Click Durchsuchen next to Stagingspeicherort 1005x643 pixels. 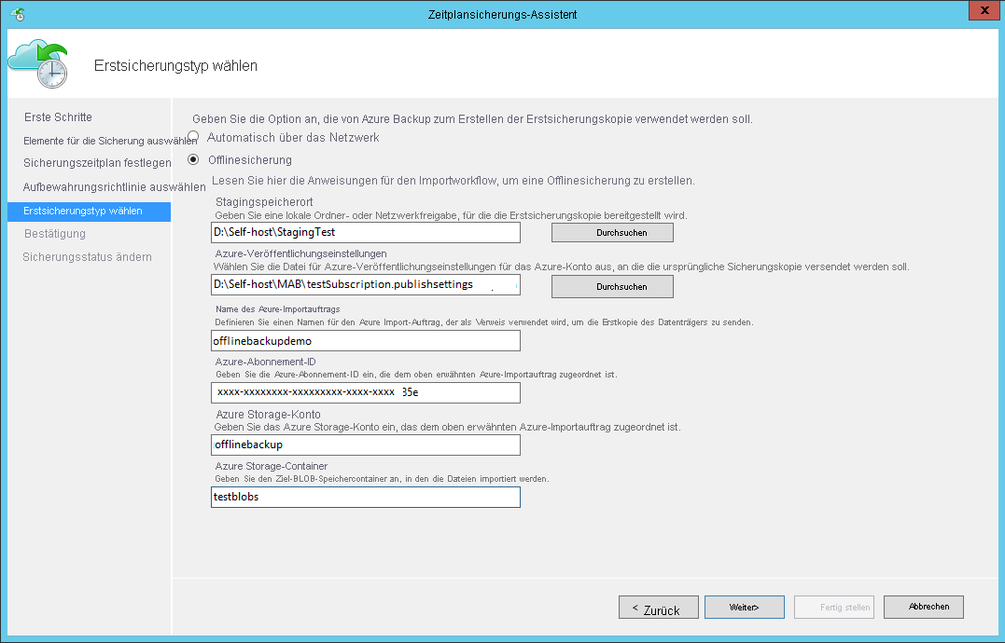click(x=611, y=232)
